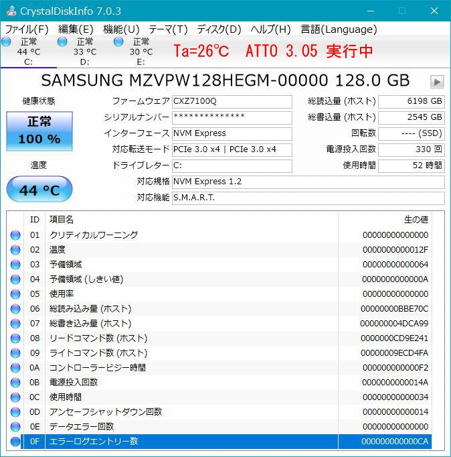Viewport: 451px width, 457px height.
Task: Open the 機能(U) menu
Action: pos(121,29)
